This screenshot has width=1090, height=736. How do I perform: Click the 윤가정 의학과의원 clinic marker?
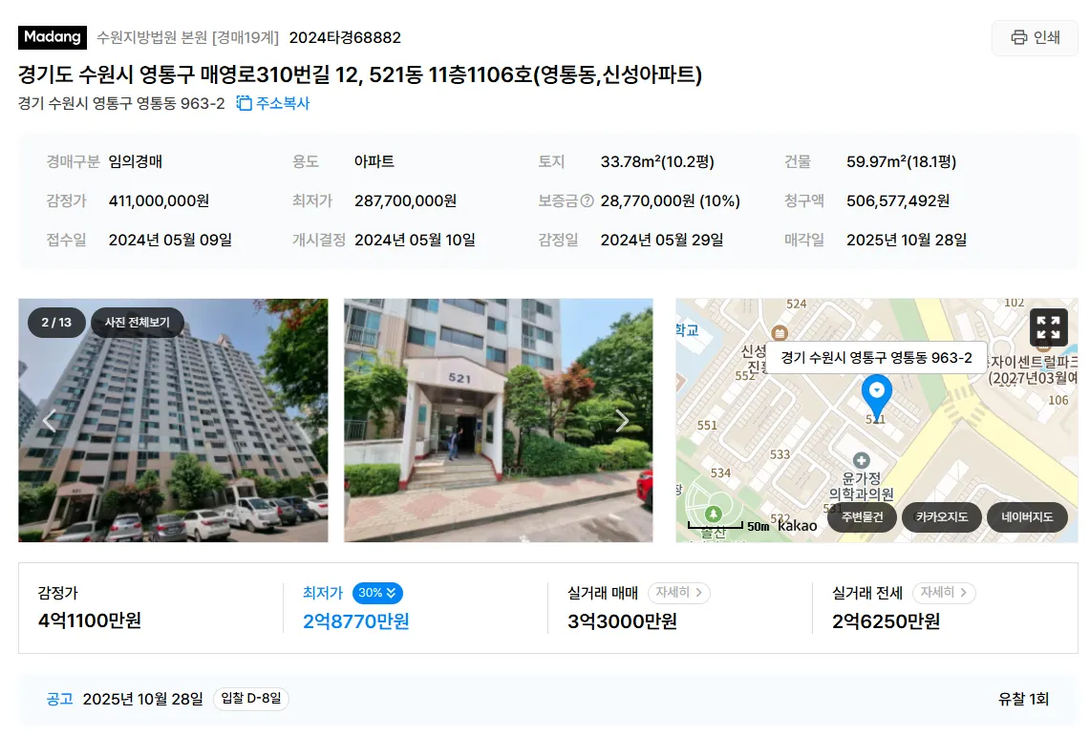tap(862, 460)
